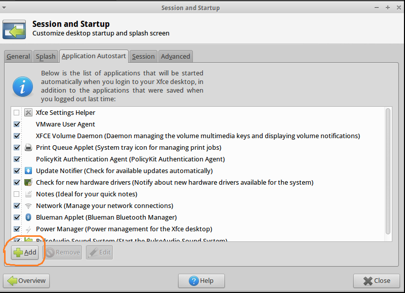Screen dimensions: 405x293
Task: Click the Notes notepad icon
Action: pos(28,194)
